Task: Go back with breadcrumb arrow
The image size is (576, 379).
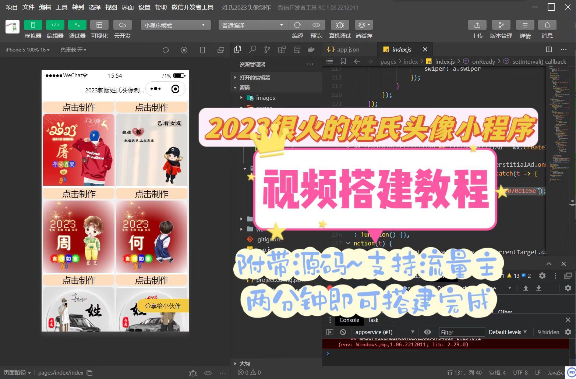Action: [357, 61]
